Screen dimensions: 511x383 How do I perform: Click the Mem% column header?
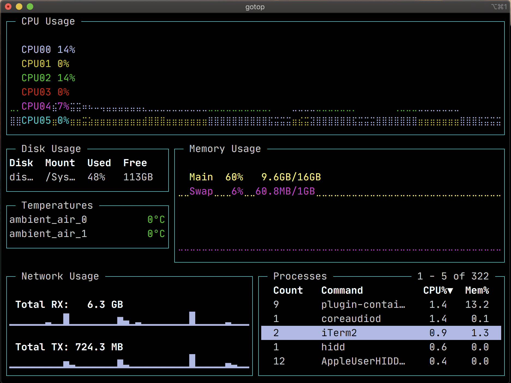click(477, 290)
